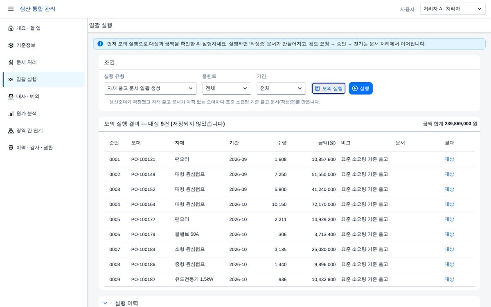Click order cell PO-100177

click(x=143, y=219)
